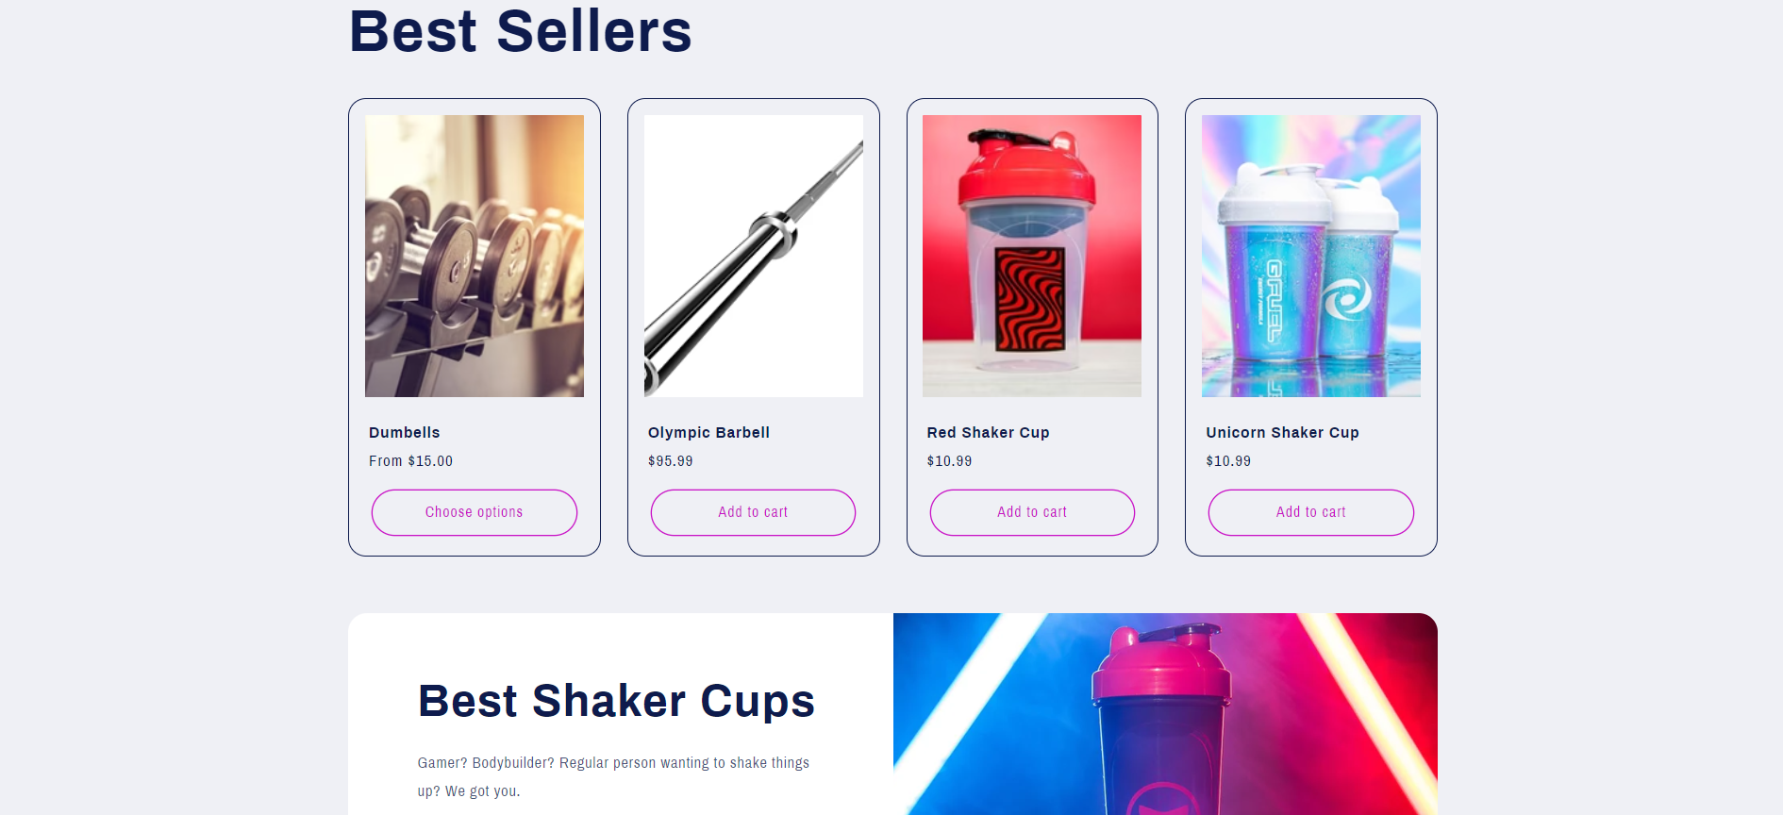Click the Gamer? Bodybuilder? description text
The width and height of the screenshot is (1783, 815).
point(613,776)
